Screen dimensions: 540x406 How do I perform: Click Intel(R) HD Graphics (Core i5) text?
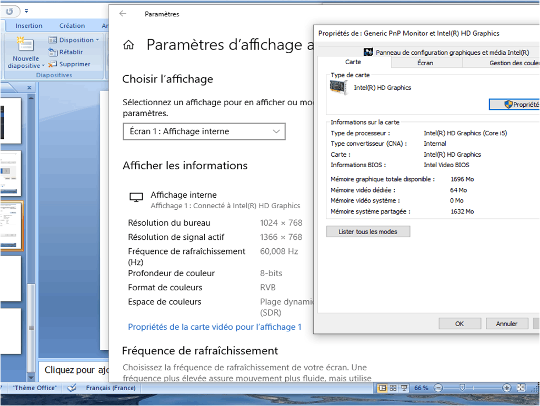(x=465, y=133)
